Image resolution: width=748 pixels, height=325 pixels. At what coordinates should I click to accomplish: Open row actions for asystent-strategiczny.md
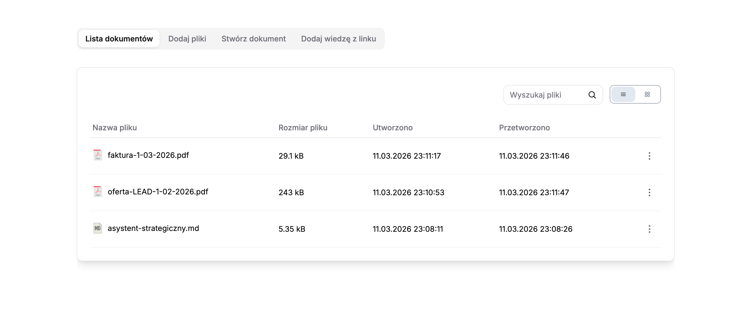tap(649, 229)
